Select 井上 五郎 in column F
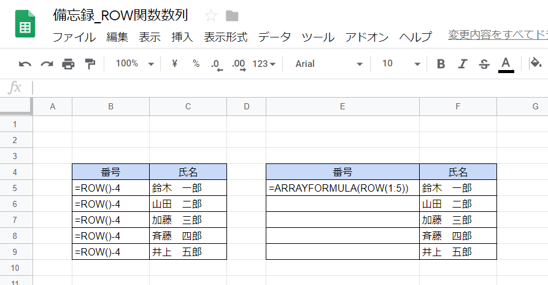The height and width of the screenshot is (285, 548). point(458,252)
